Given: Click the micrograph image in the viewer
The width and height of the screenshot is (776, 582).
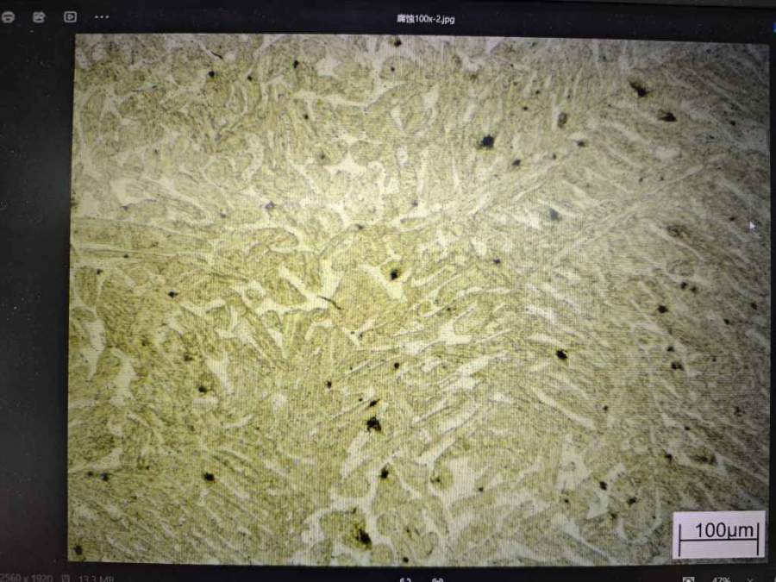Looking at the screenshot, I should click(x=420, y=299).
